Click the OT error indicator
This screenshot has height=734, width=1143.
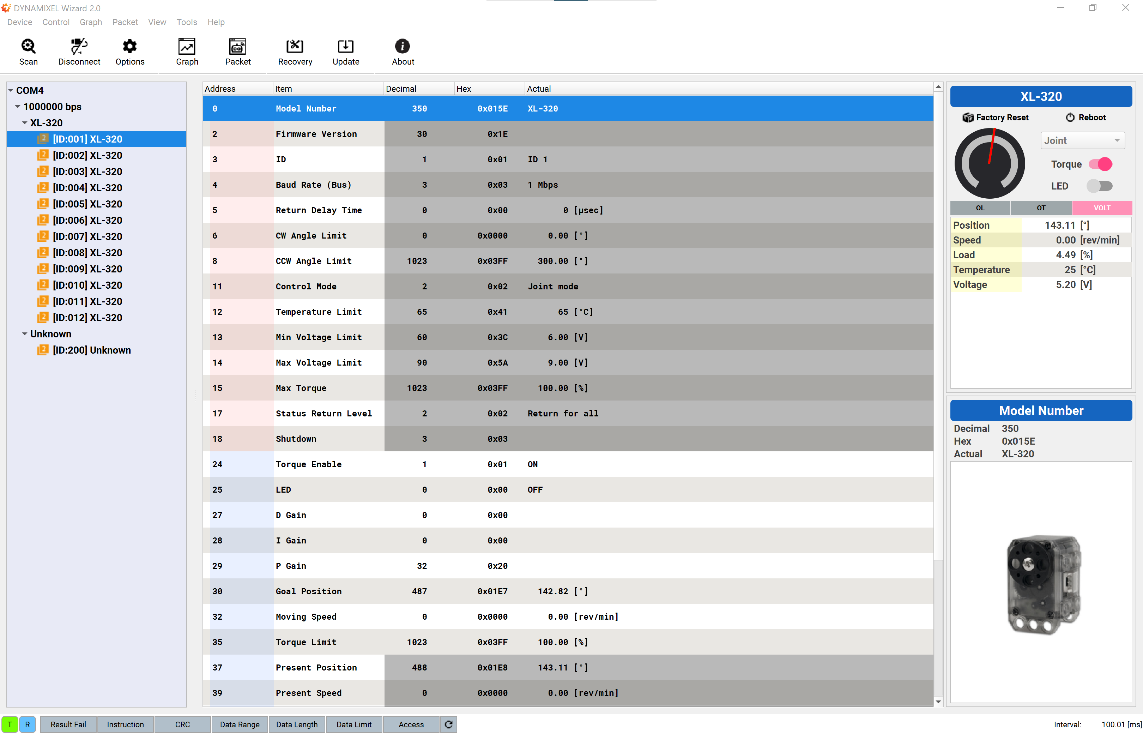(1041, 208)
